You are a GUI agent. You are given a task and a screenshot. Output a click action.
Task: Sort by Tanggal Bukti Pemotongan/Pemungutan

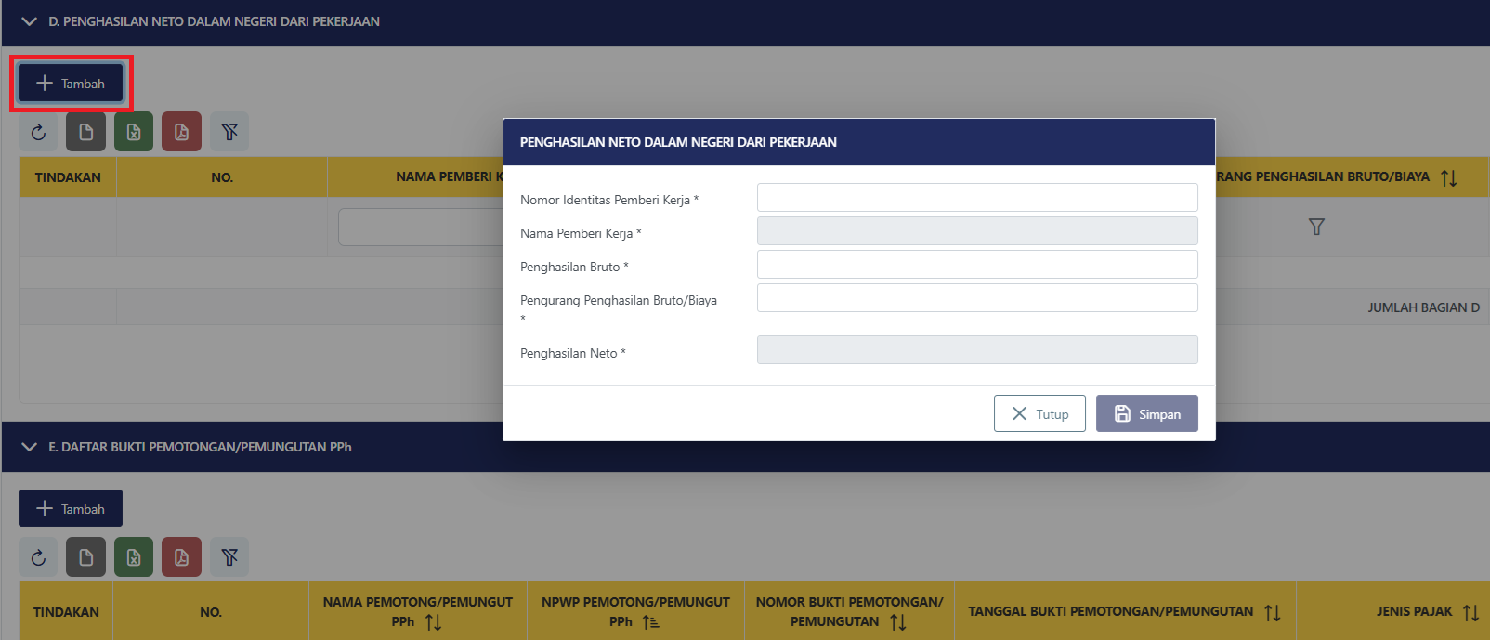pos(1273,612)
